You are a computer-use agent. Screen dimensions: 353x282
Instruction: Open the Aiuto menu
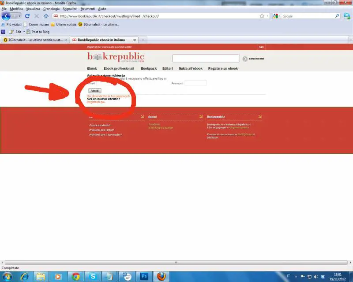tap(102, 9)
